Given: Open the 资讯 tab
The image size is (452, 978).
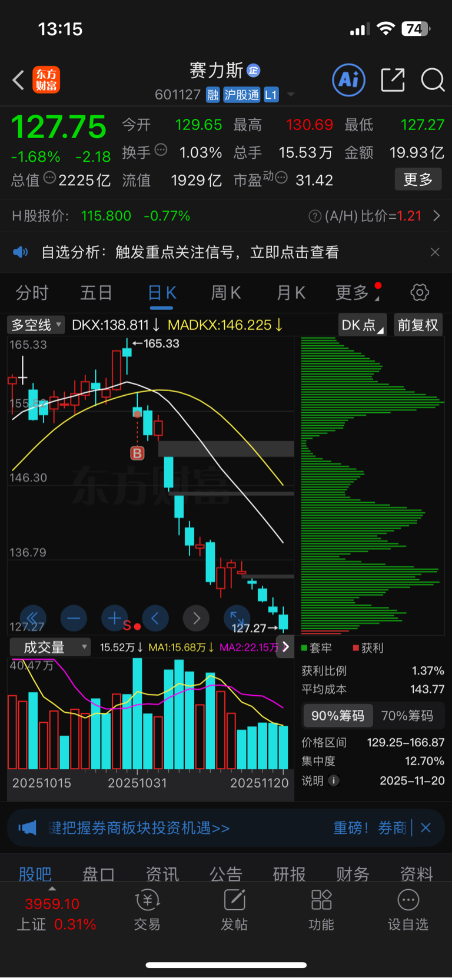Looking at the screenshot, I should [x=162, y=874].
